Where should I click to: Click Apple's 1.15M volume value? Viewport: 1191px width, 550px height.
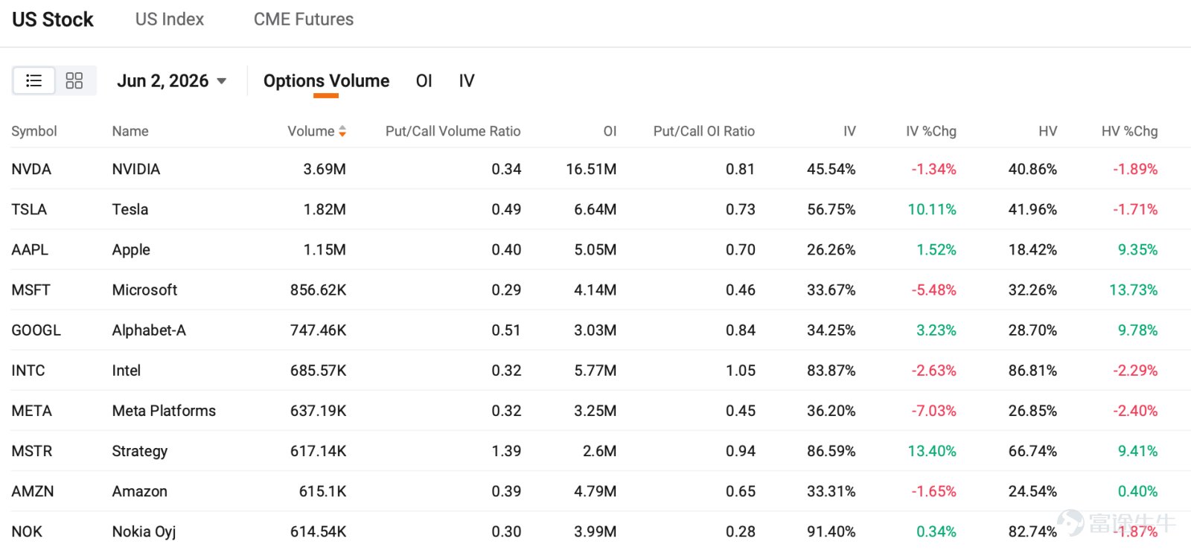tap(325, 249)
